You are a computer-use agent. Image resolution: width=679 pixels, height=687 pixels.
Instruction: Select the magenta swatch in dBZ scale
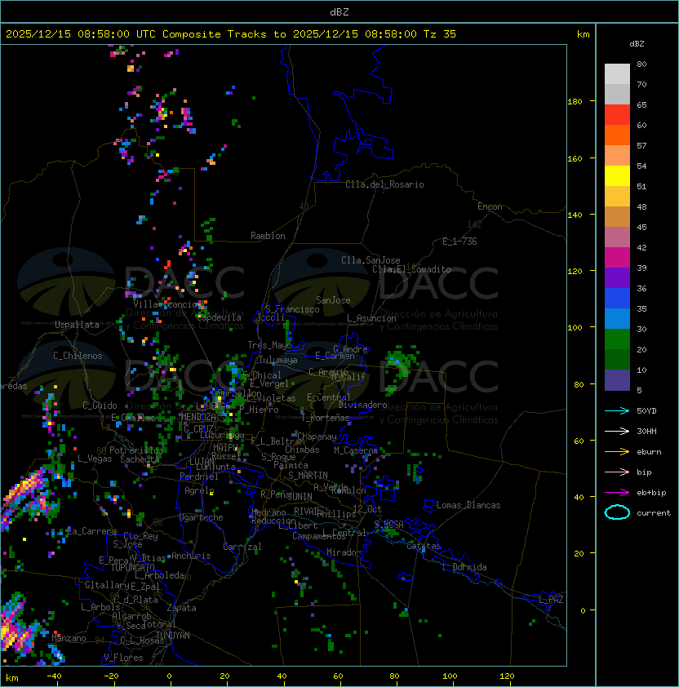617,258
